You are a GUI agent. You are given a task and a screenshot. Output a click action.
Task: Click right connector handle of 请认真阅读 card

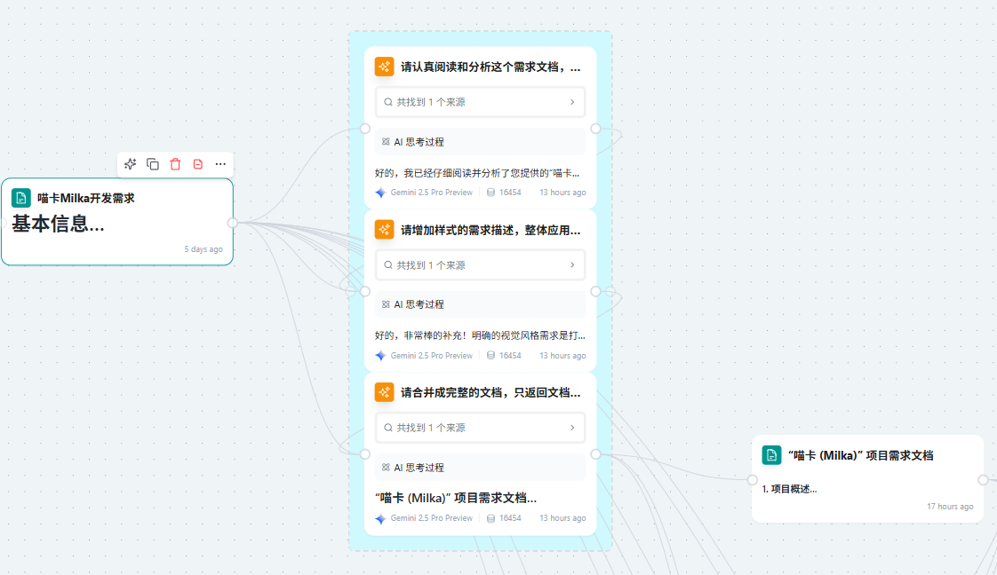point(595,128)
